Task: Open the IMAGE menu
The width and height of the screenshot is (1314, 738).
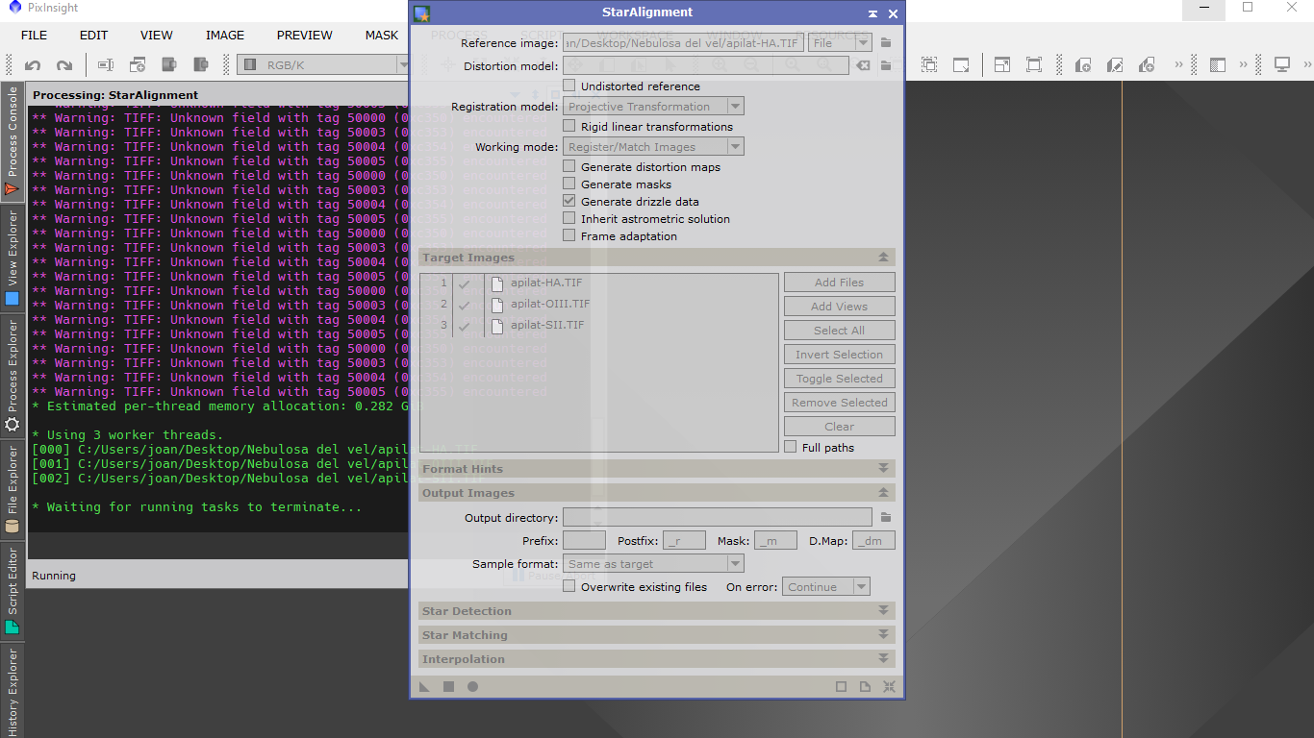Action: 225,36
